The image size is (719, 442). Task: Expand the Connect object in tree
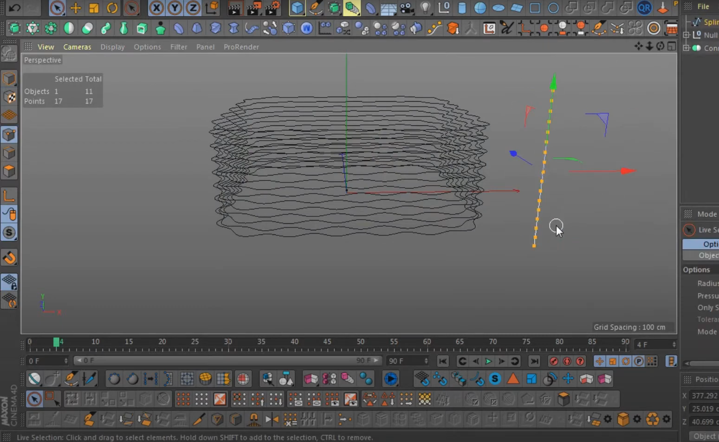[687, 48]
